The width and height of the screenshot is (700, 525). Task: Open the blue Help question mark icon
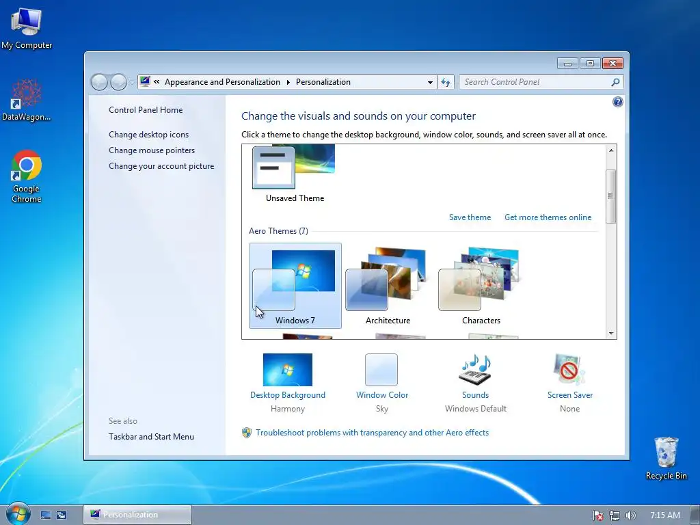click(617, 102)
